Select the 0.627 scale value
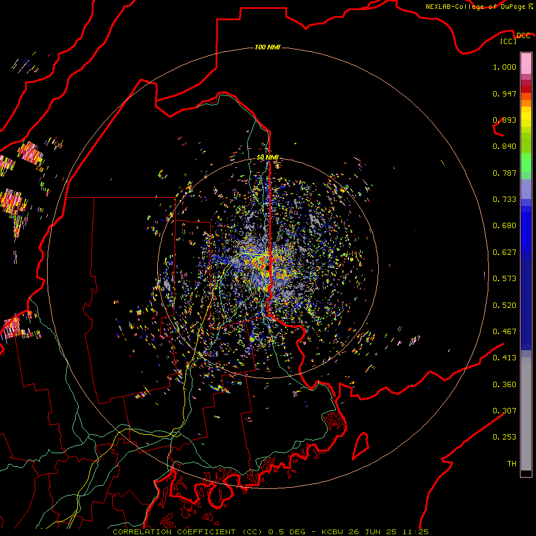The image size is (536, 536). pos(504,253)
